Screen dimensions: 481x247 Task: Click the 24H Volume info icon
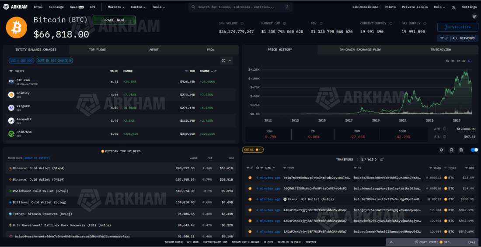pyautogui.click(x=242, y=23)
